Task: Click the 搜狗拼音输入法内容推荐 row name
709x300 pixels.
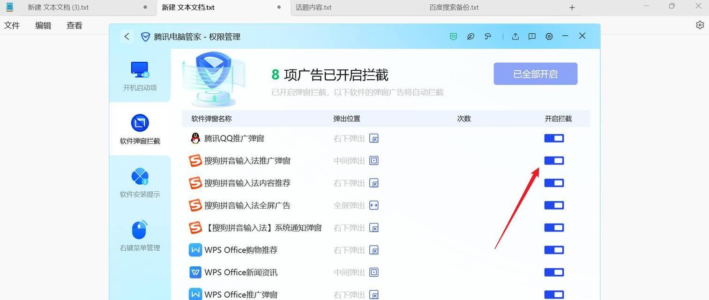Action: [247, 183]
